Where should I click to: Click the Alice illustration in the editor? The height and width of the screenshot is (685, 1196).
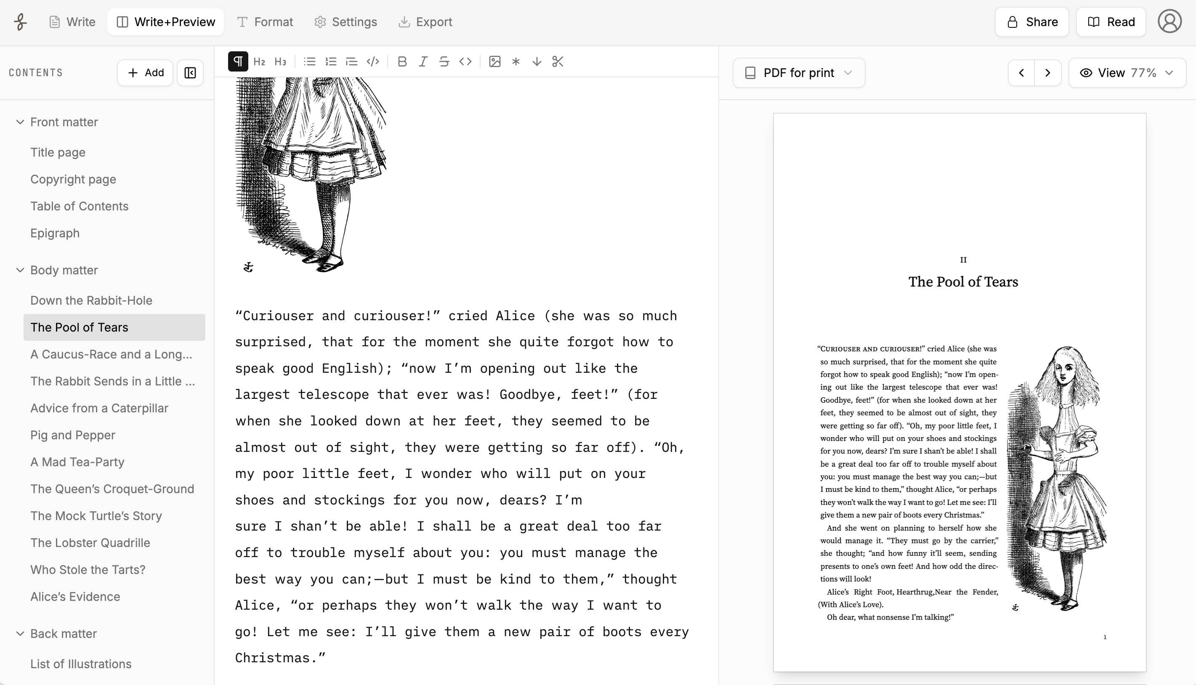311,175
